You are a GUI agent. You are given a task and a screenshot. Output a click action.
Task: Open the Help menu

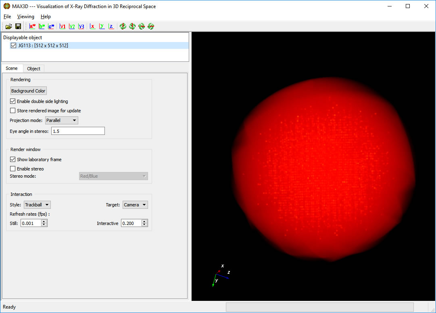coord(46,17)
